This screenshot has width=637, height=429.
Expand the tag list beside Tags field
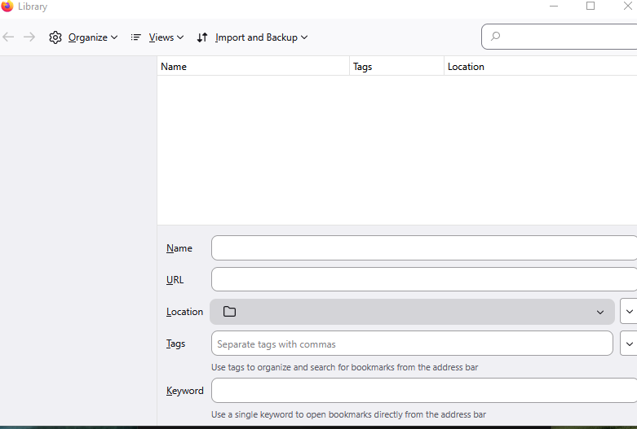pos(629,344)
